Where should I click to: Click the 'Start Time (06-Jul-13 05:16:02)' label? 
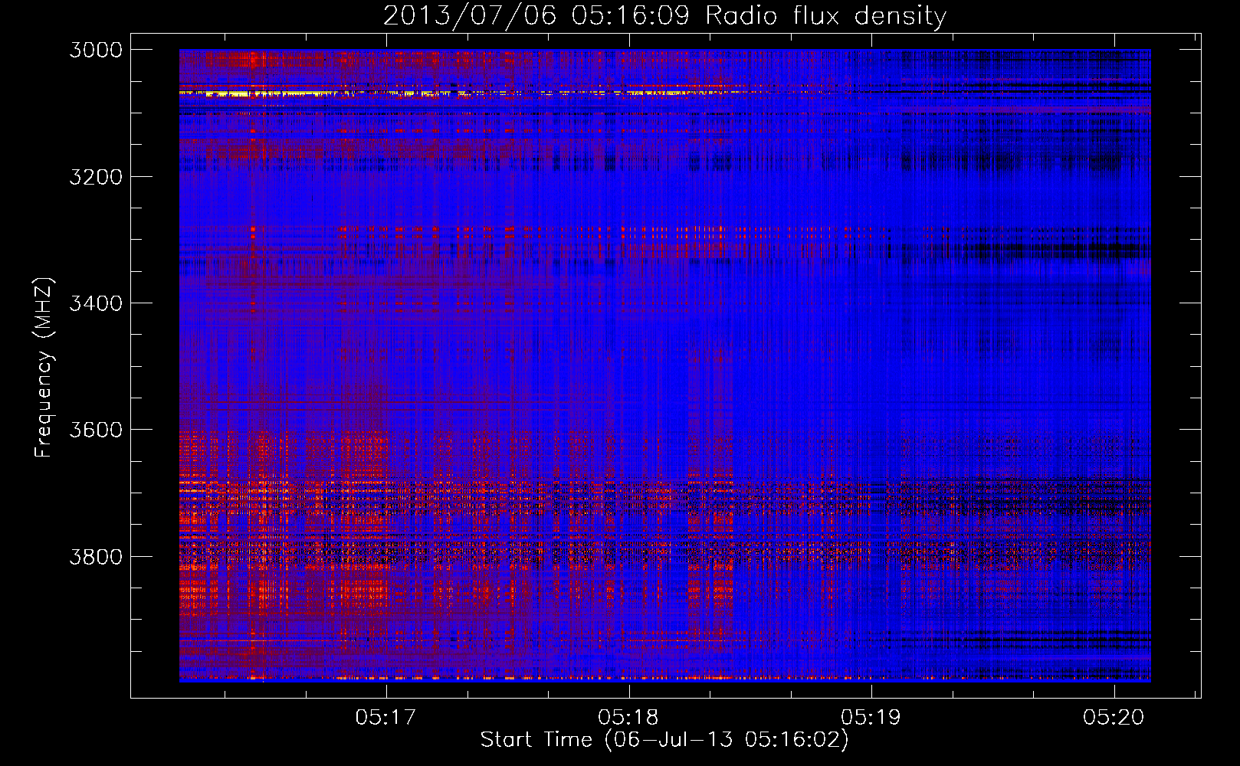click(664, 740)
